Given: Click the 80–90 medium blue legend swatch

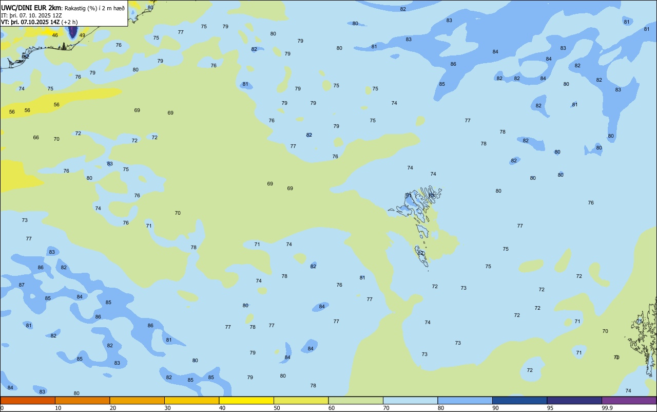Looking at the screenshot, I should point(465,400).
